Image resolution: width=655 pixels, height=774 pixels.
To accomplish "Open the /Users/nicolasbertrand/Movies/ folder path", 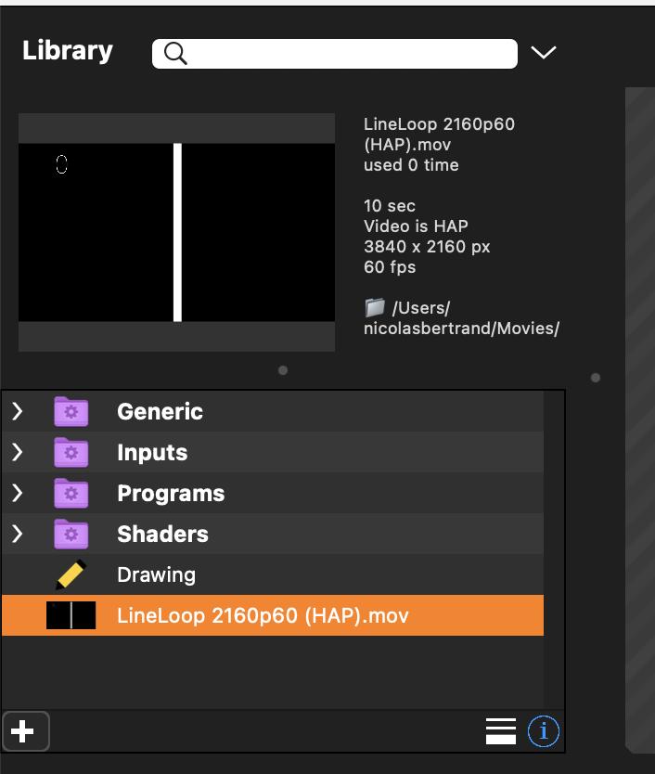I will (x=461, y=317).
